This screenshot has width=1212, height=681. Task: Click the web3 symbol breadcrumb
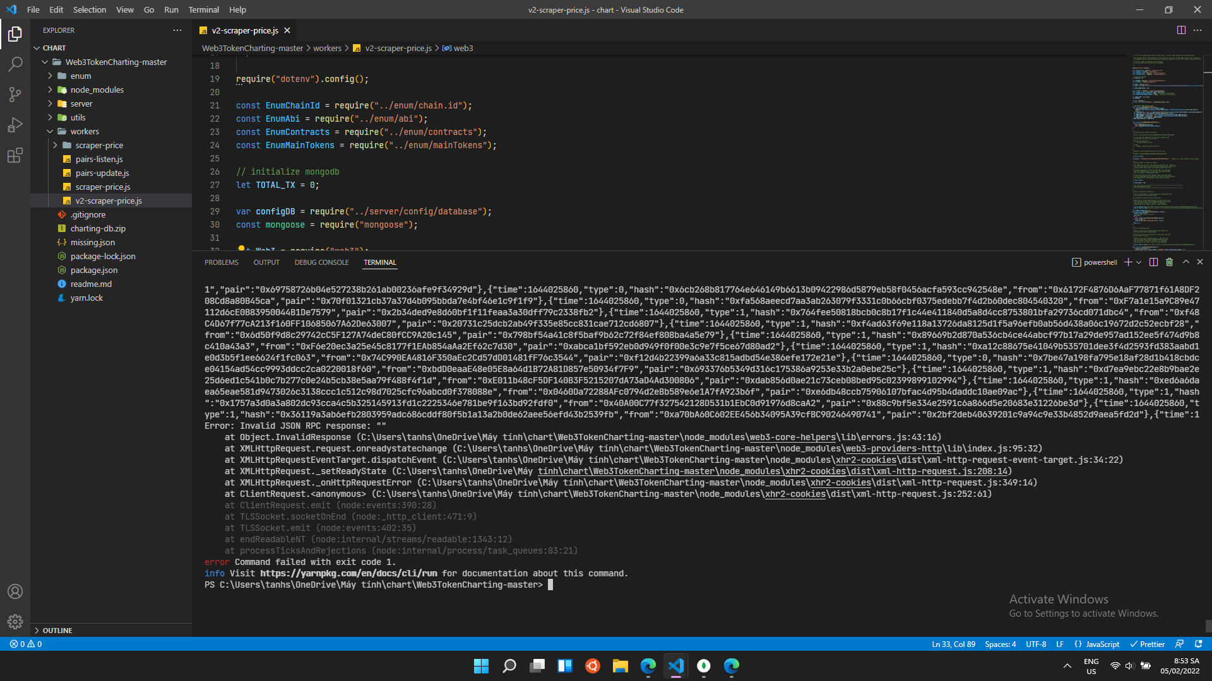point(458,48)
